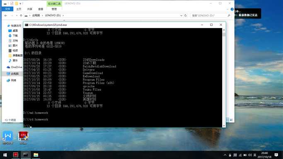Click the battery tray icon
This screenshot has width=283, height=159.
coord(245,155)
